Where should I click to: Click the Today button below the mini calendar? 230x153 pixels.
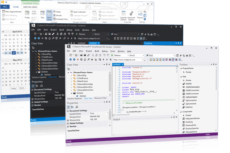coord(13,88)
